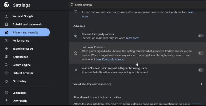Click the Chrome logo icon
The height and width of the screenshot is (106, 206).
[6, 5]
